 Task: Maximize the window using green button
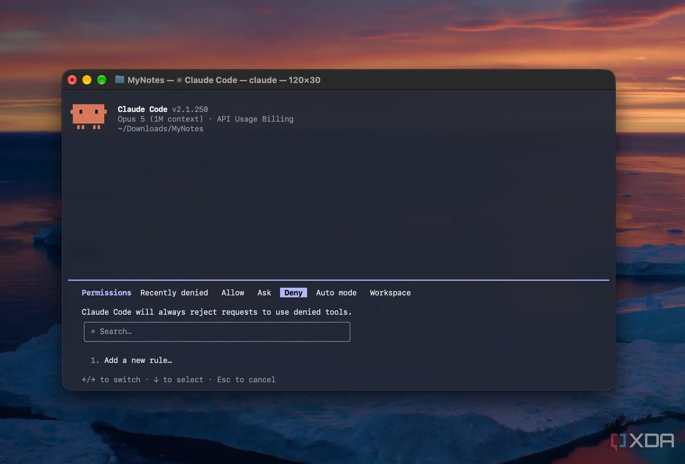[101, 80]
